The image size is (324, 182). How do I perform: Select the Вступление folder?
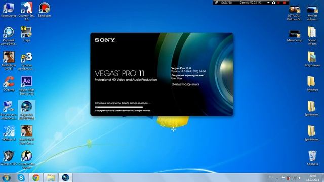312,59
